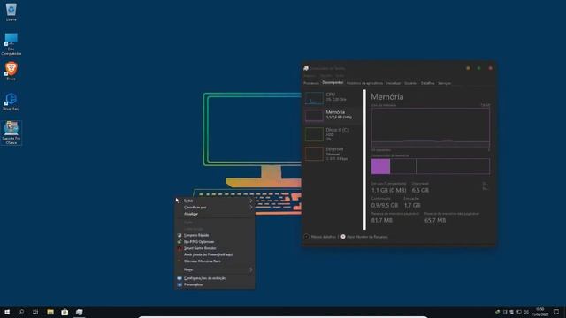The height and width of the screenshot is (318, 566).
Task: Open the taskbar search icon
Action: pyautogui.click(x=21, y=312)
